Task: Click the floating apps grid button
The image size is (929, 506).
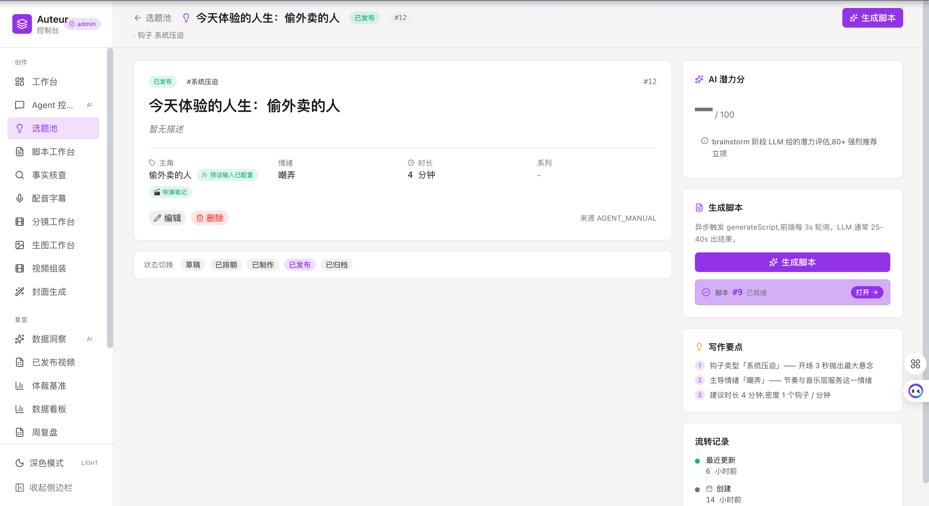Action: click(915, 364)
